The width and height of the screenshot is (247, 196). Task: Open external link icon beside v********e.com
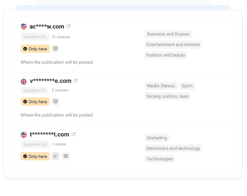(76, 81)
